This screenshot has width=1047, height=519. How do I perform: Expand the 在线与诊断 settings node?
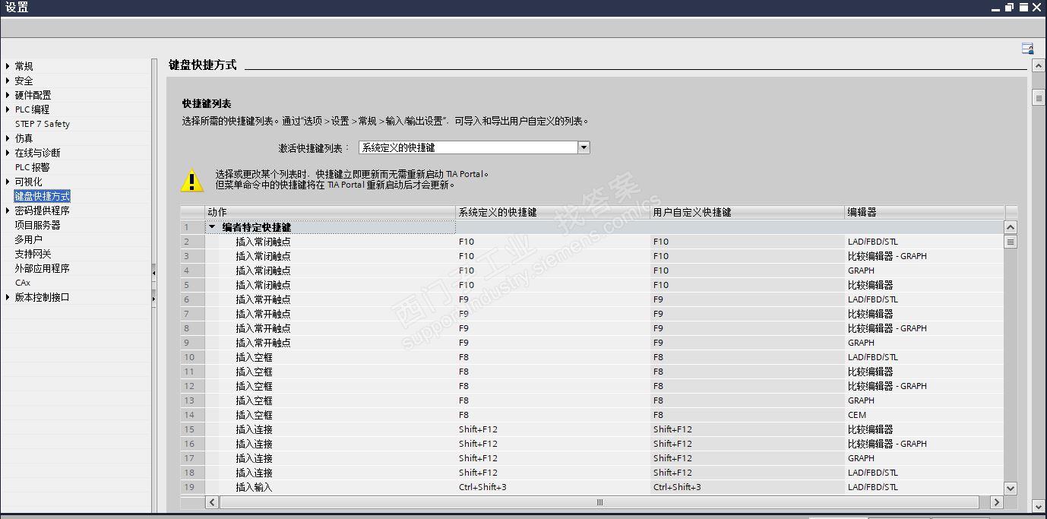(8, 153)
